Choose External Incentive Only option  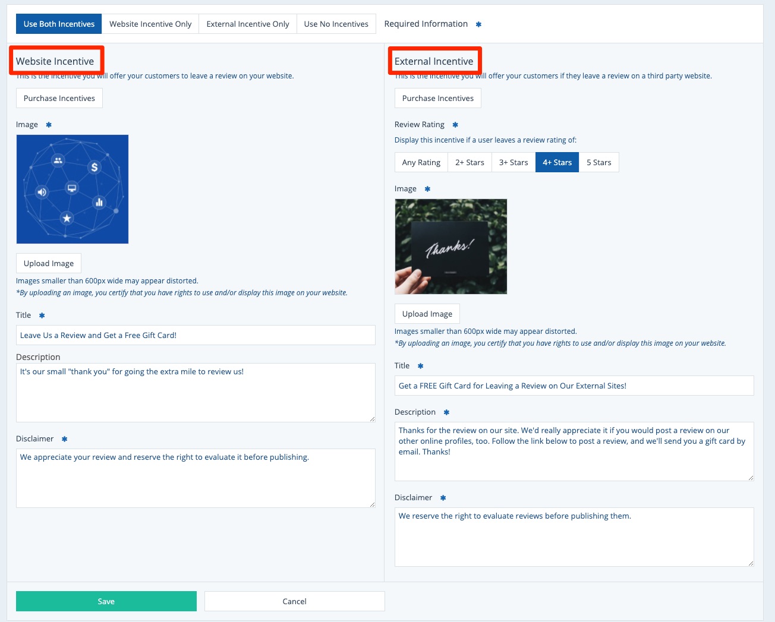pos(247,24)
